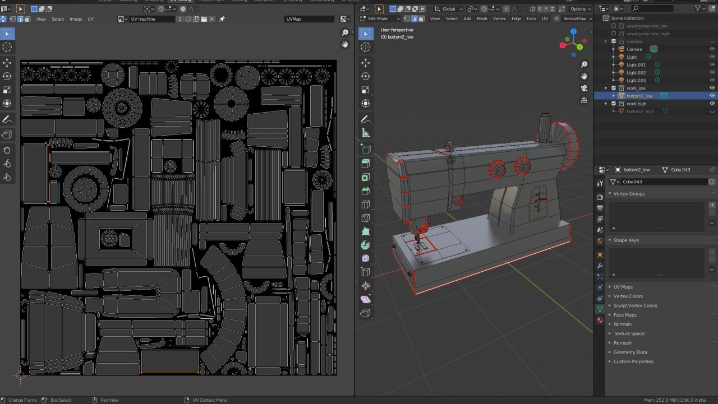Image resolution: width=718 pixels, height=404 pixels.
Task: Open the UV menu in UV editor header
Action: tap(91, 19)
